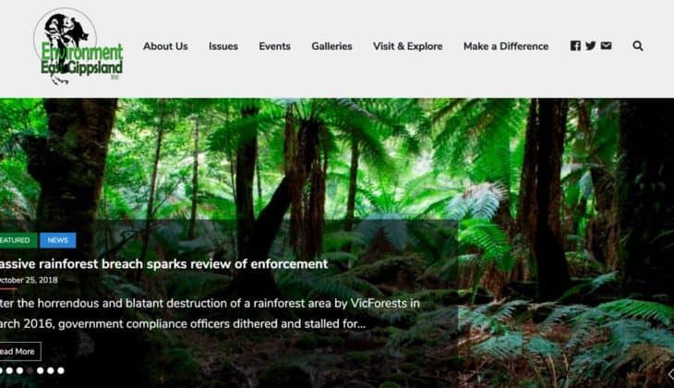The width and height of the screenshot is (674, 388).
Task: Click the green FEATURED tag
Action: point(18,240)
